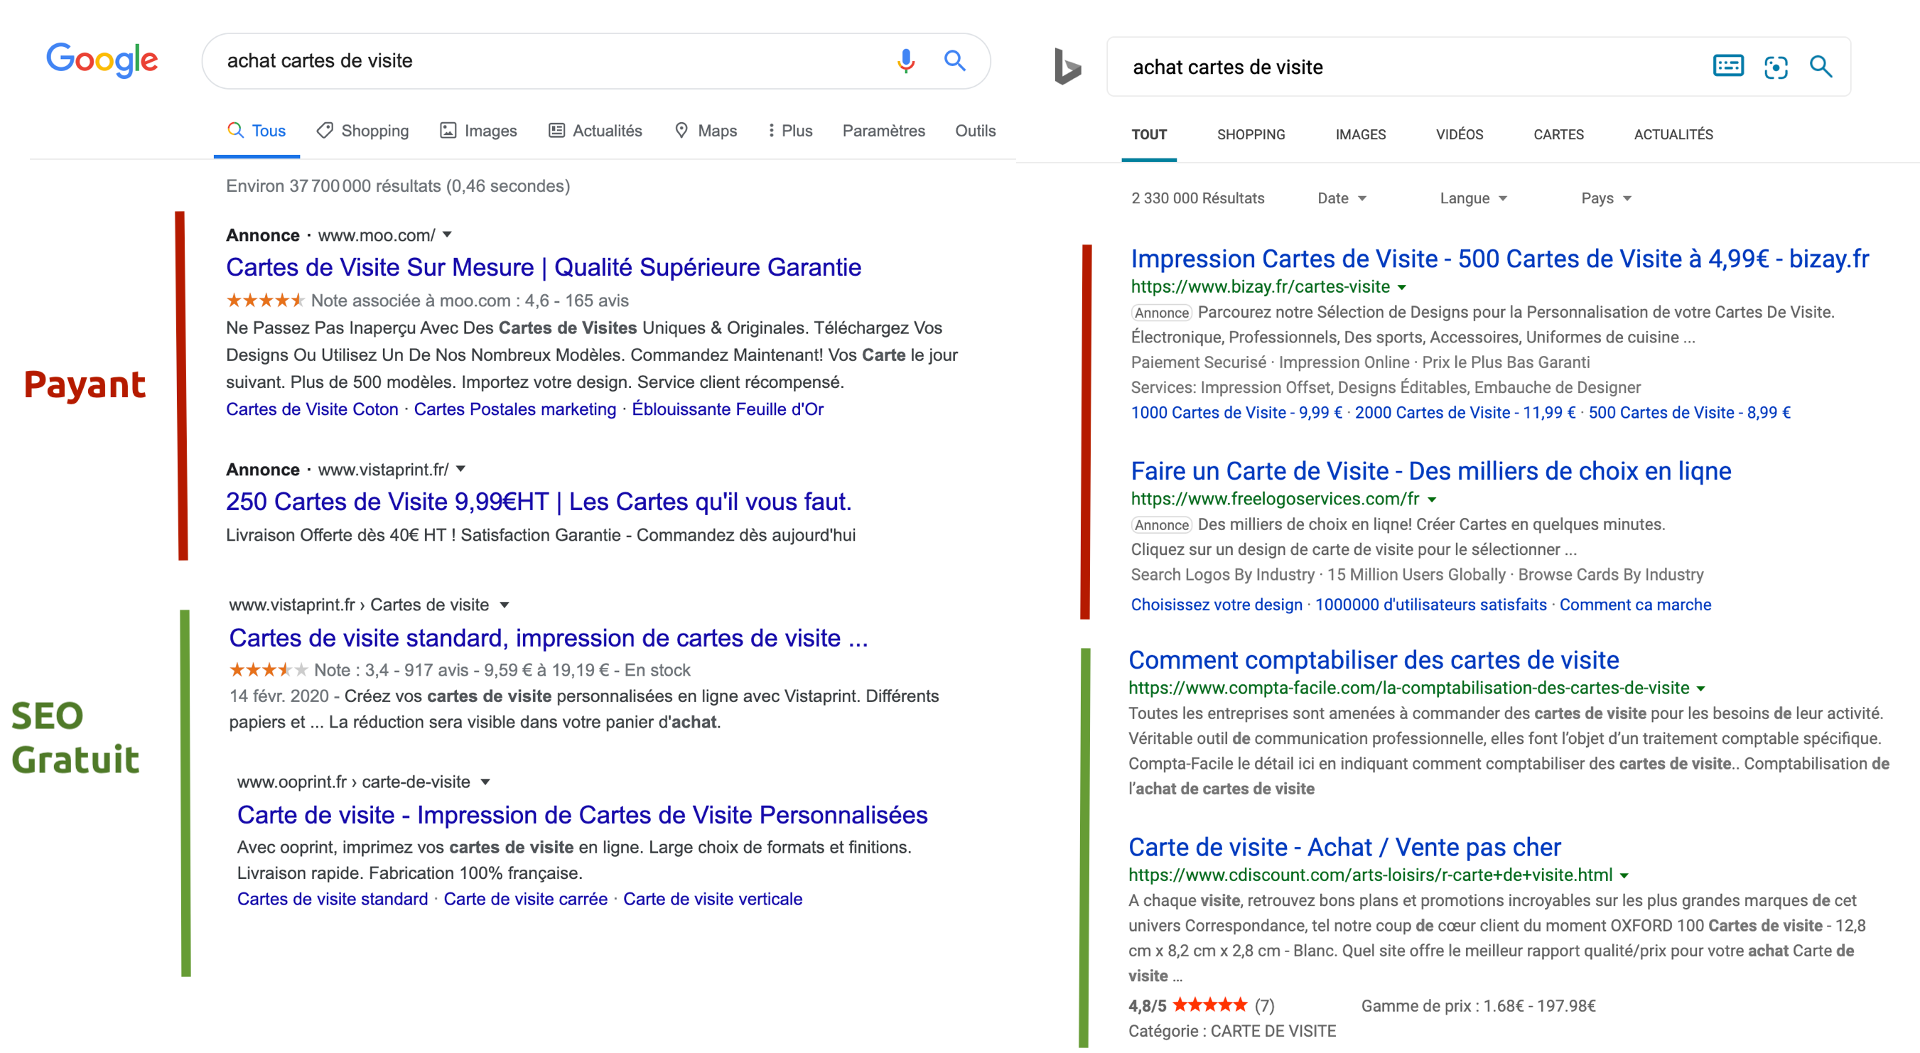
Task: Open Comment comptabiliser des cartes de visite
Action: (1374, 659)
